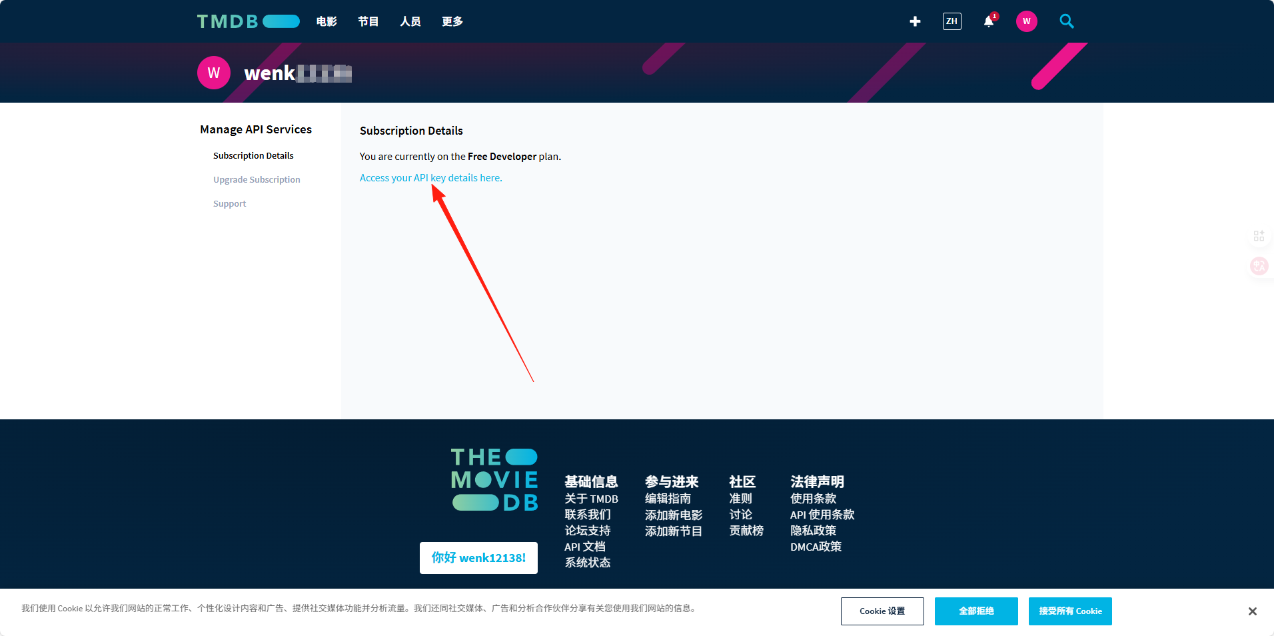Screen dimensions: 1274x636
Task: Open the 电影 menu
Action: pyautogui.click(x=326, y=21)
